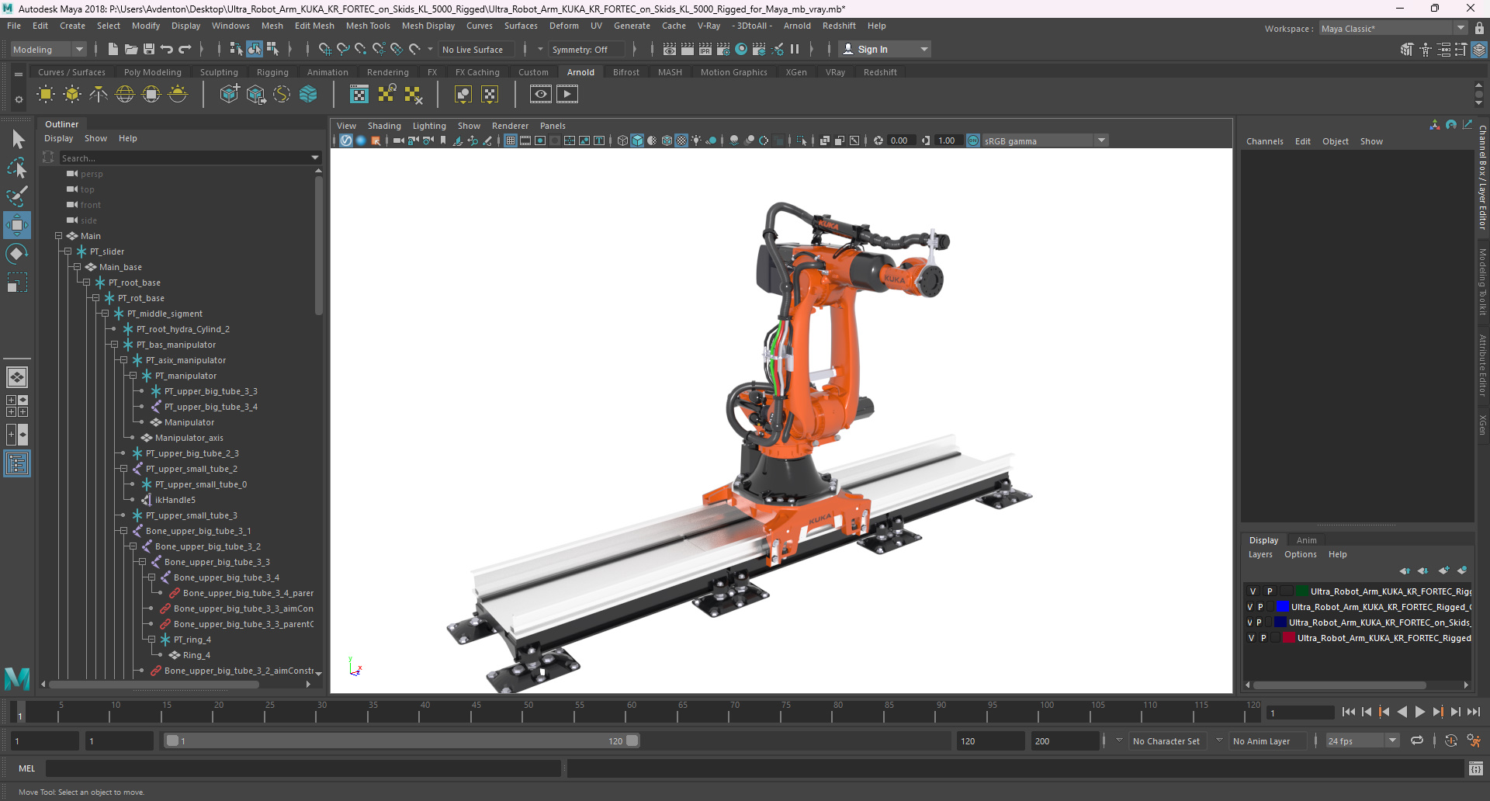Toggle visibility V of red display layer
This screenshot has width=1490, height=801.
point(1251,638)
